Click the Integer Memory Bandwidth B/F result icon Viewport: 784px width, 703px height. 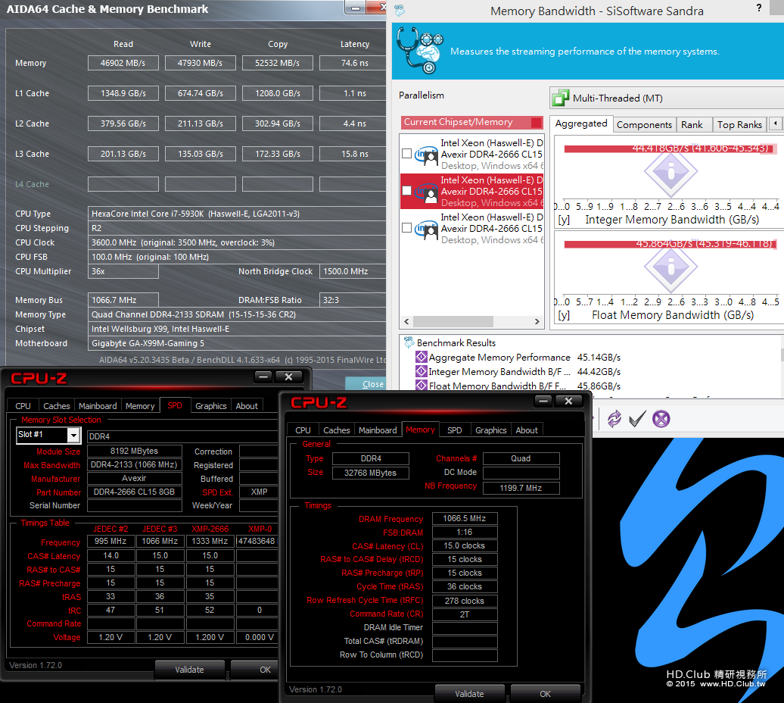click(x=421, y=372)
